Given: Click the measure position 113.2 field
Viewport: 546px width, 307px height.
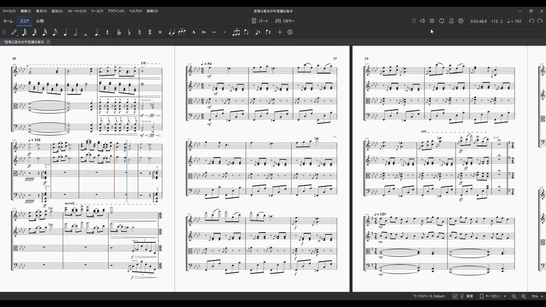Looking at the screenshot, I should pos(497,21).
